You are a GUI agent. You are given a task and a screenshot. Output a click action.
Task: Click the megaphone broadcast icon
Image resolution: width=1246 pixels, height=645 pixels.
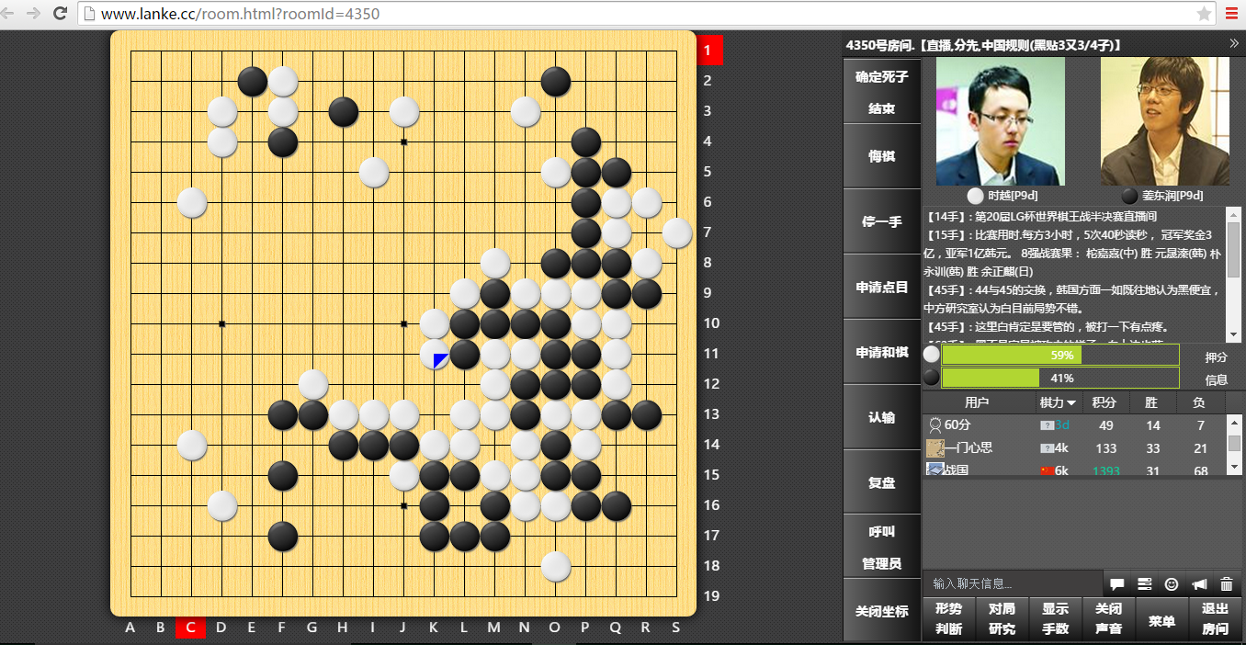coord(1199,584)
